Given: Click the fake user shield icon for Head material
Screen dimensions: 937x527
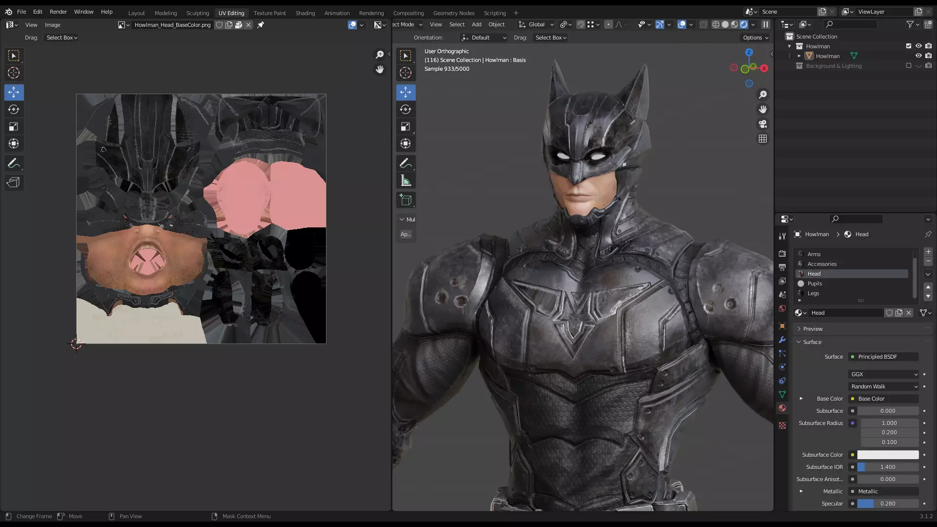Looking at the screenshot, I should pyautogui.click(x=889, y=313).
